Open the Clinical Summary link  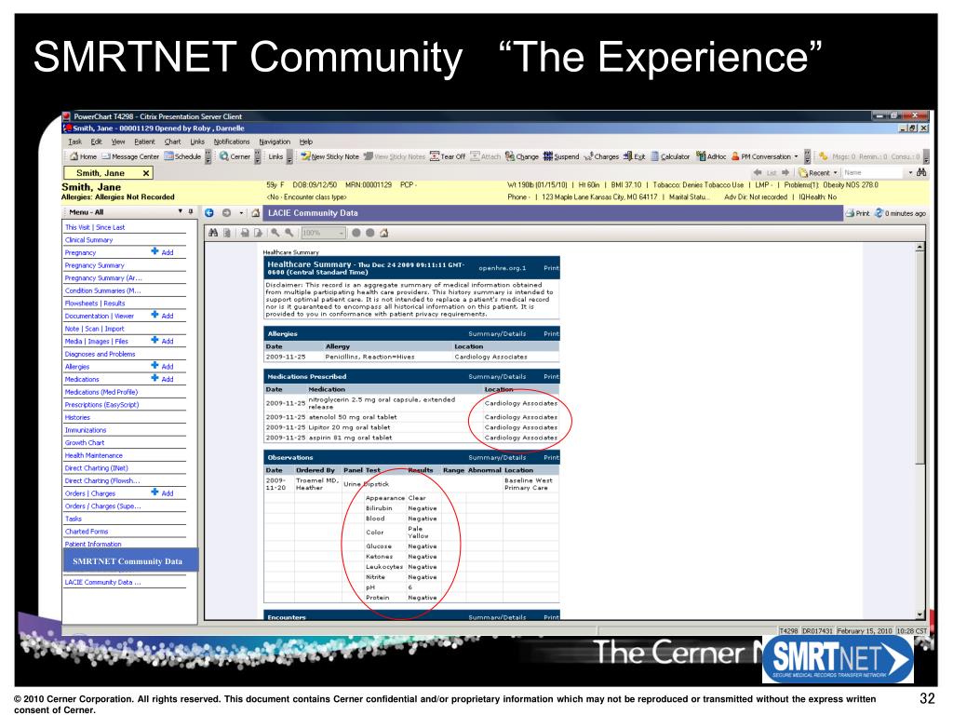click(x=88, y=240)
